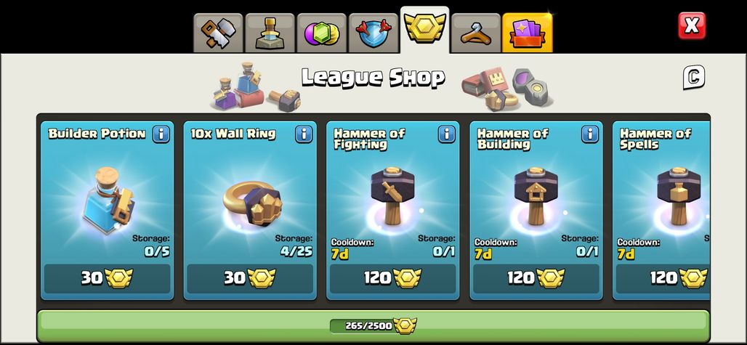Switch to the potion on pedestal tab
Image resolution: width=747 pixels, height=345 pixels.
pos(270,33)
